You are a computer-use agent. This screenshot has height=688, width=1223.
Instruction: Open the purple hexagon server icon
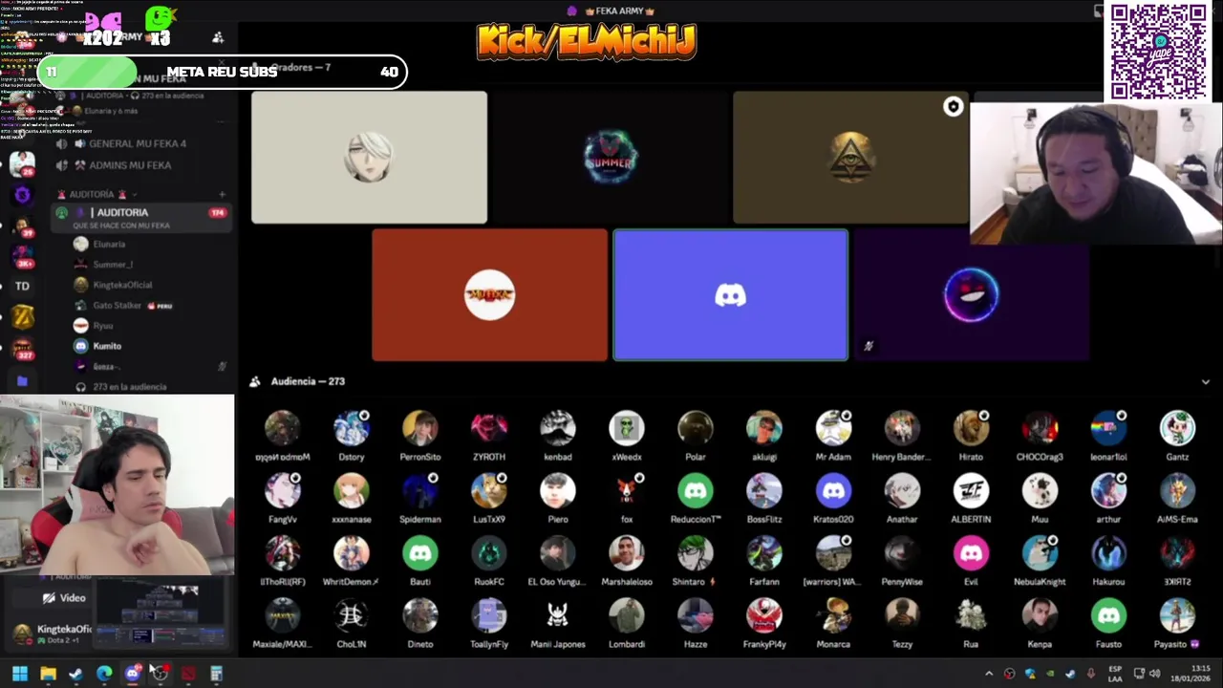(22, 195)
